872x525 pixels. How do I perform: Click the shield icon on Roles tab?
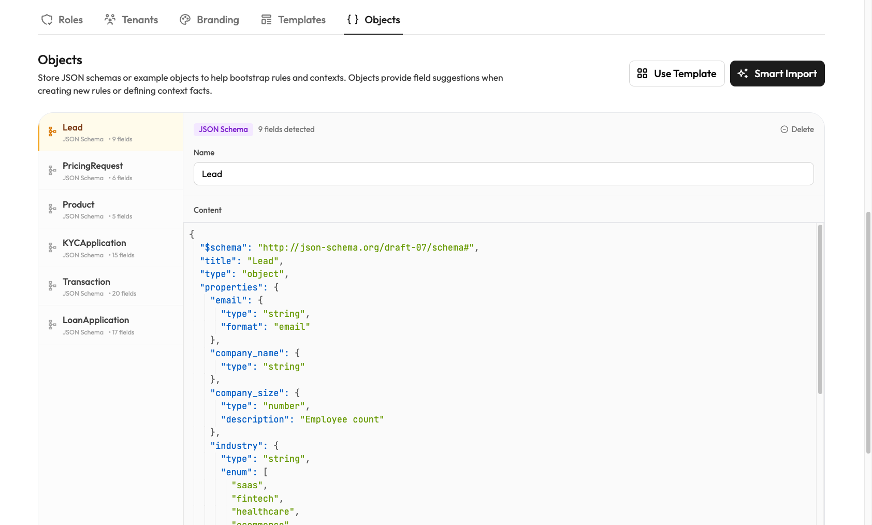(x=47, y=19)
